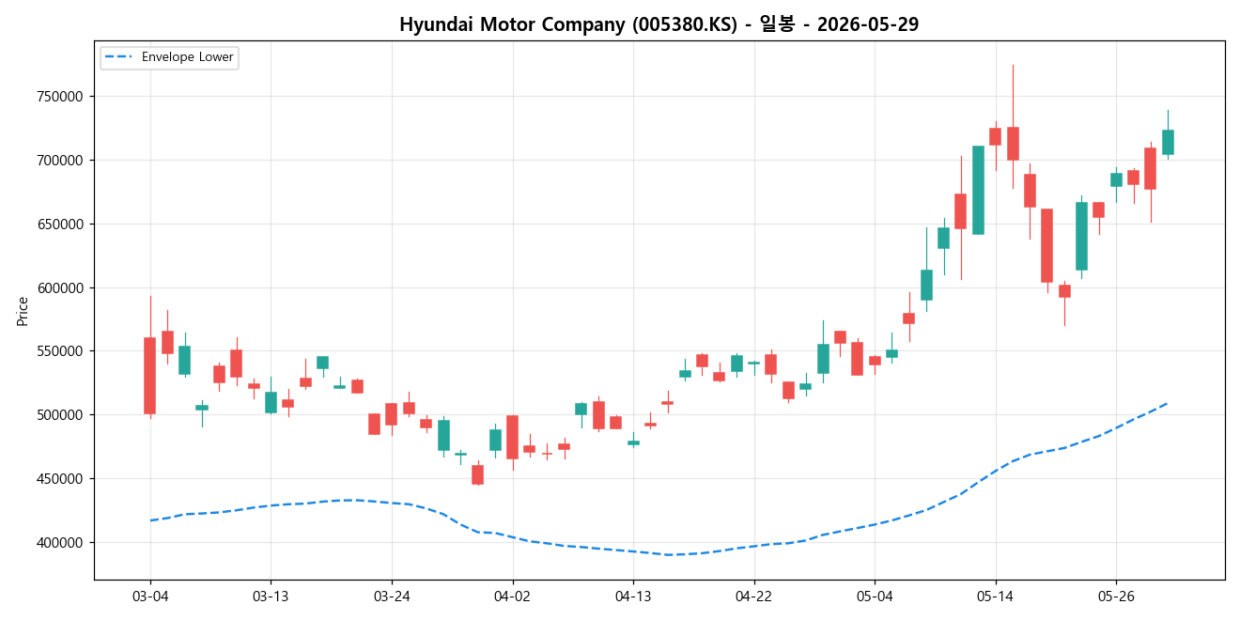Click the Envelope Lower legend label
The image size is (1240, 620).
[x=188, y=57]
